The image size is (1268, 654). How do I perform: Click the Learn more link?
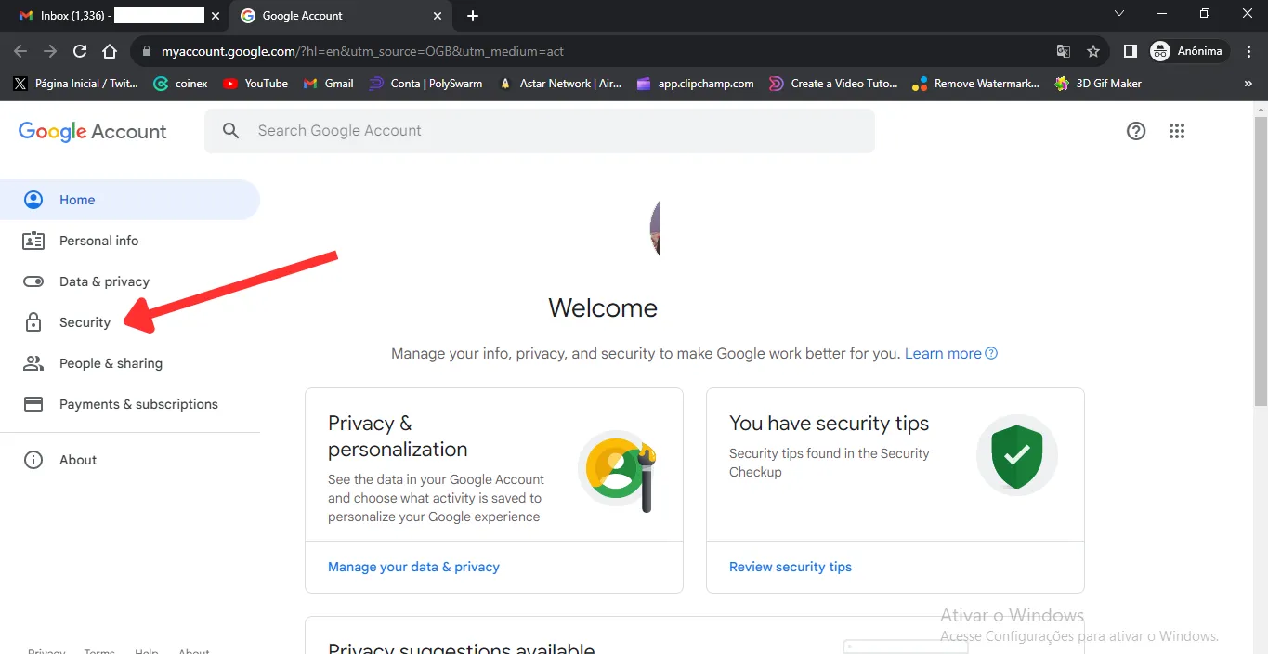pyautogui.click(x=951, y=354)
